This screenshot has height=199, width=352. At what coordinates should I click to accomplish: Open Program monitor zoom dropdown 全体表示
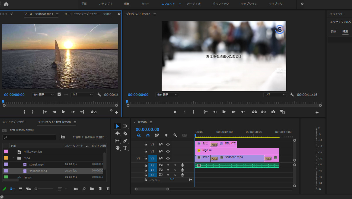point(167,95)
